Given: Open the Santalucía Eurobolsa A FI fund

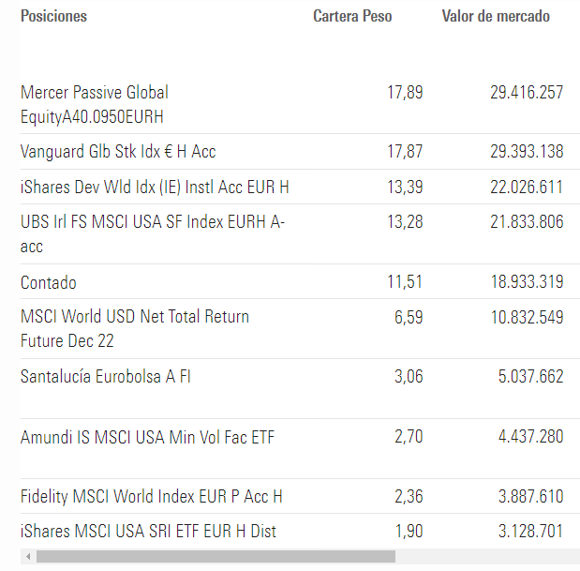Looking at the screenshot, I should coord(106,376).
